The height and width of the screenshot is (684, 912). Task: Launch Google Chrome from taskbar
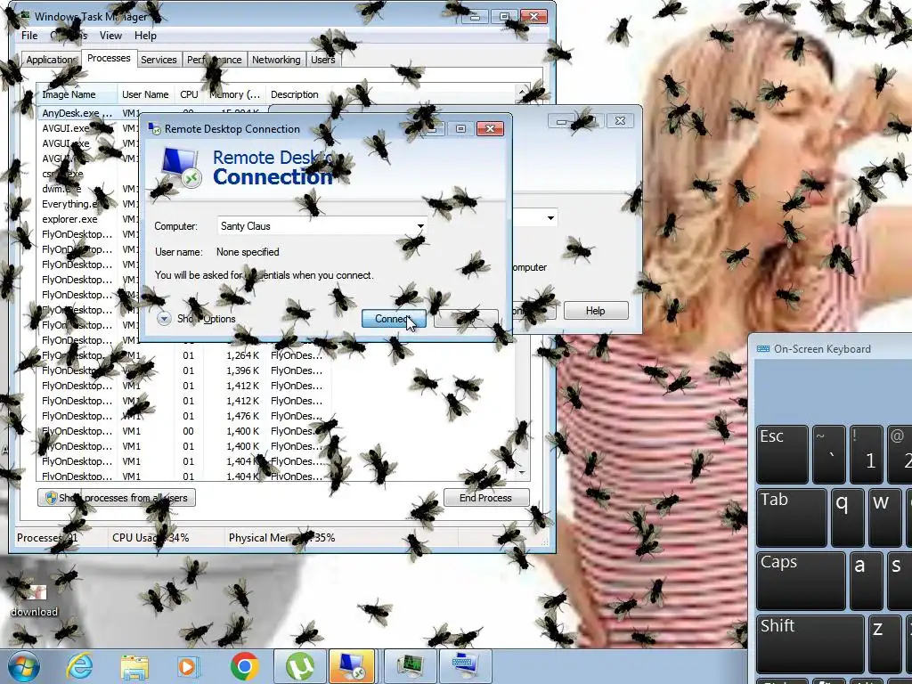click(x=244, y=666)
